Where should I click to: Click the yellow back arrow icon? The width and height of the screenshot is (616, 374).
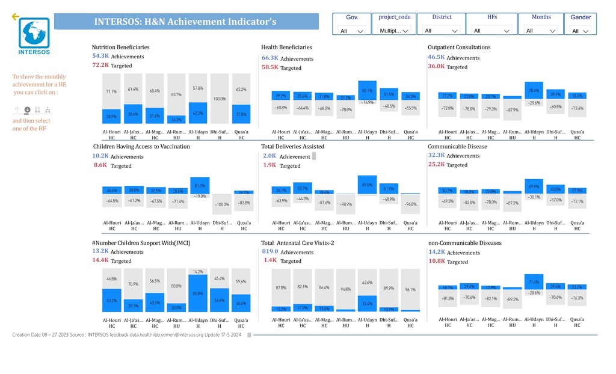coord(15,16)
